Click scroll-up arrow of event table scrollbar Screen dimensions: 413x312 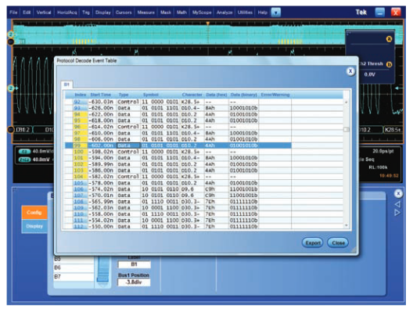347,102
